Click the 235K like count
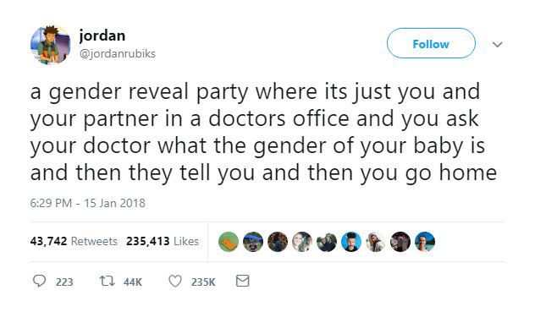This screenshot has width=535, height=312. click(203, 282)
